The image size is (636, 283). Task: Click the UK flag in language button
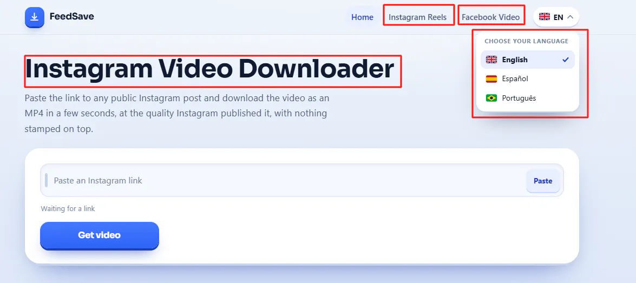point(545,17)
